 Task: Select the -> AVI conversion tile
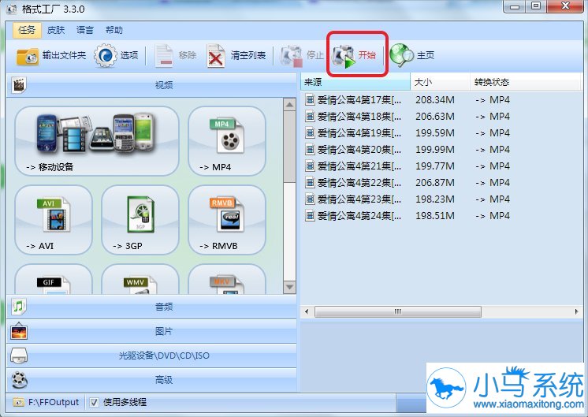[54, 220]
